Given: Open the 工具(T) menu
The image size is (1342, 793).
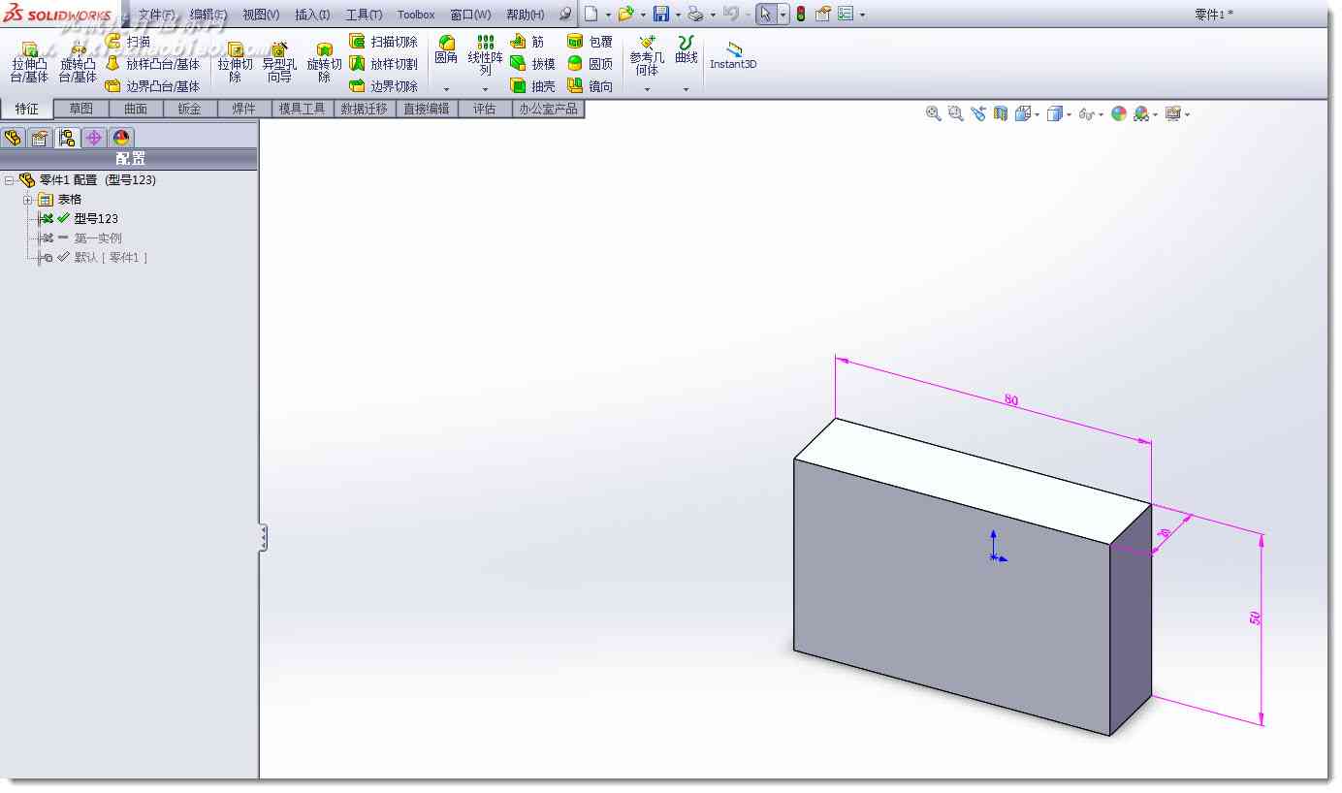Looking at the screenshot, I should (364, 15).
